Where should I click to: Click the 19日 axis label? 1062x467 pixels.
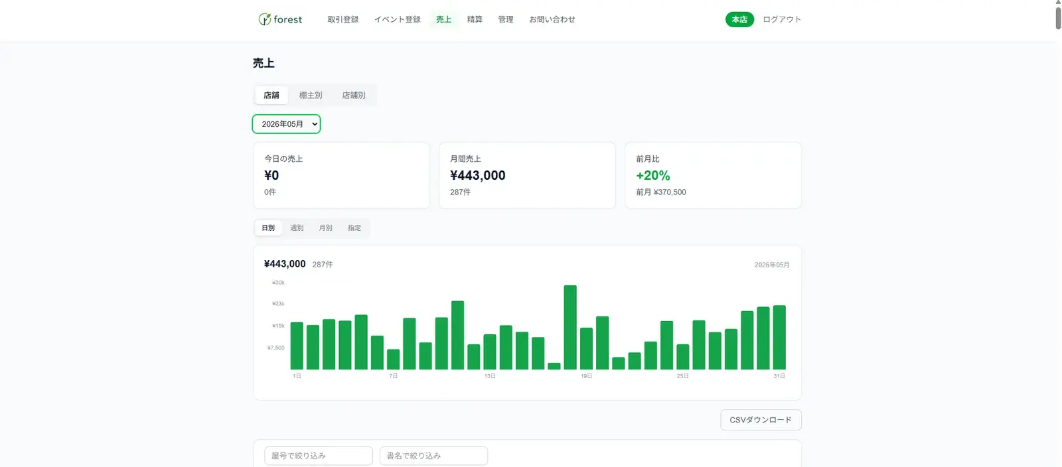(x=587, y=376)
